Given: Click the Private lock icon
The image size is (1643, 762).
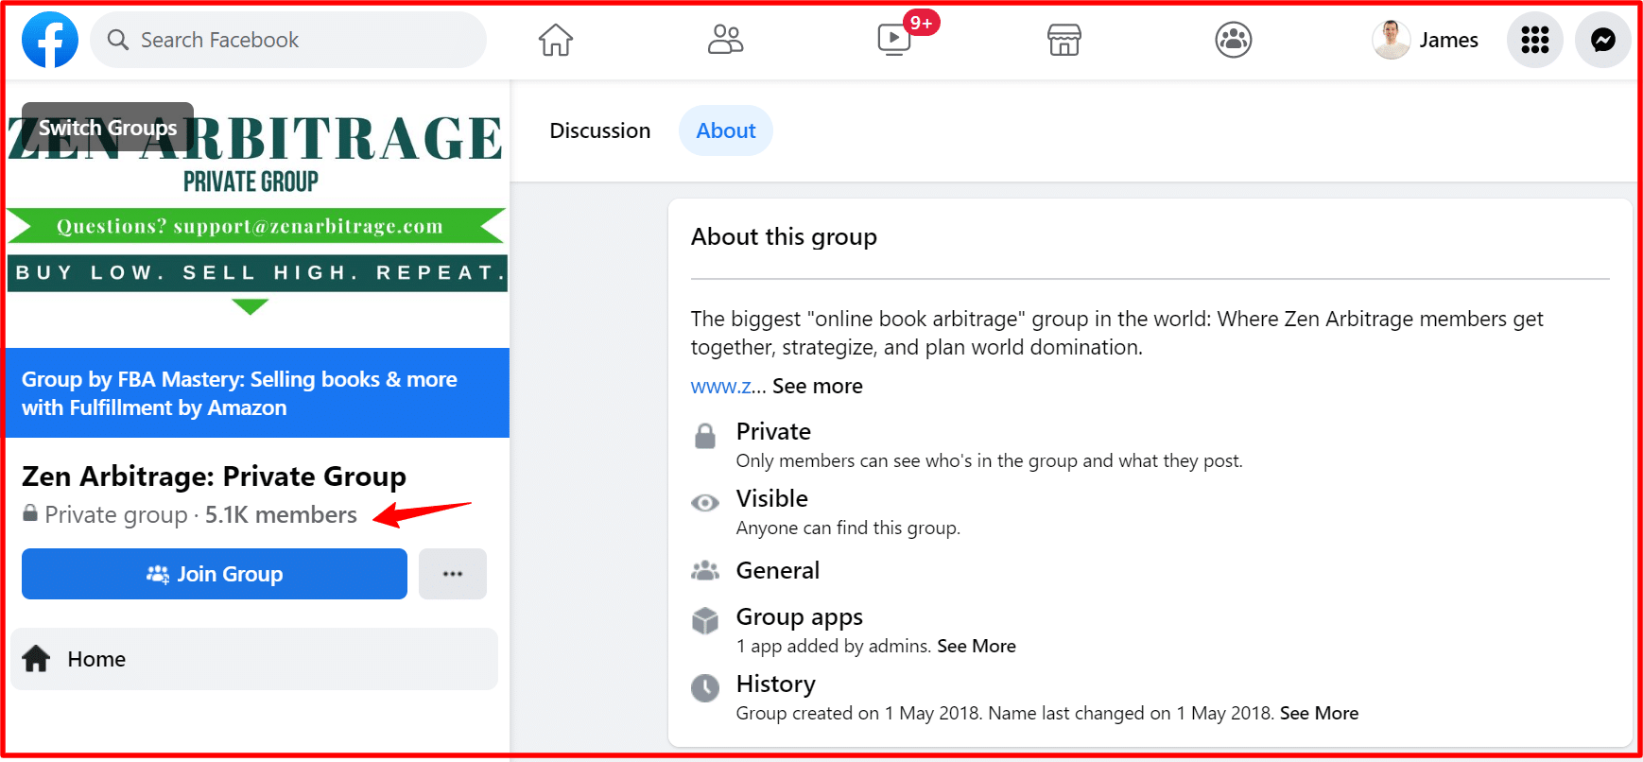Looking at the screenshot, I should pos(705,436).
